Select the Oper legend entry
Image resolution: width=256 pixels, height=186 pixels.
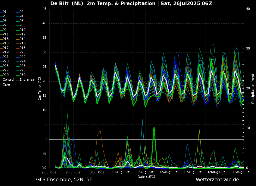click(5, 85)
